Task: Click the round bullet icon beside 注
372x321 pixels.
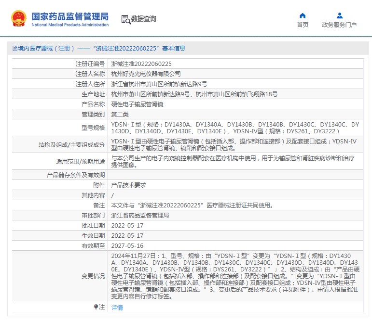Action: click(x=96, y=307)
